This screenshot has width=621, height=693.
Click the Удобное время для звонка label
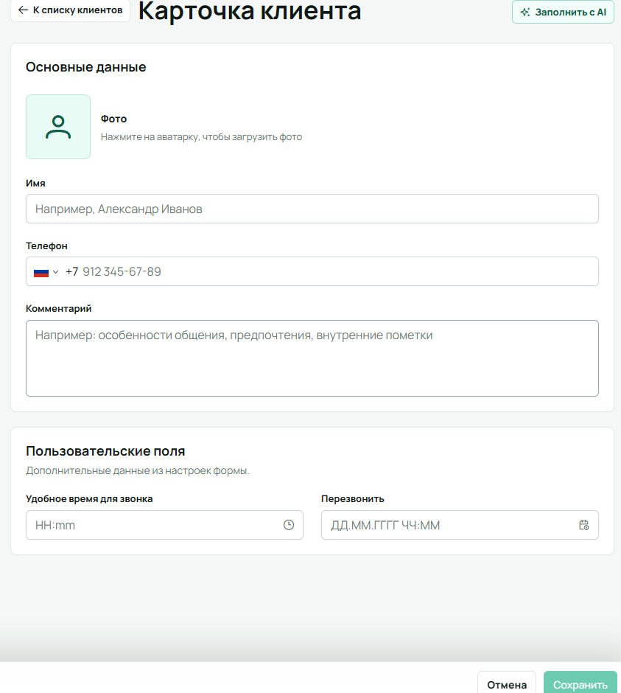pos(89,499)
